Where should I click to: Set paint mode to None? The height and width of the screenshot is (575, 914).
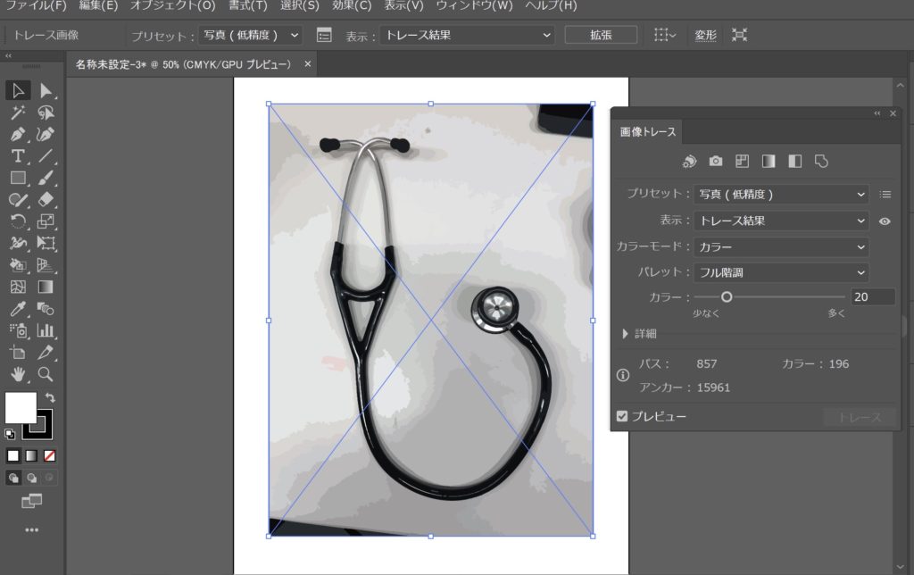tap(50, 456)
